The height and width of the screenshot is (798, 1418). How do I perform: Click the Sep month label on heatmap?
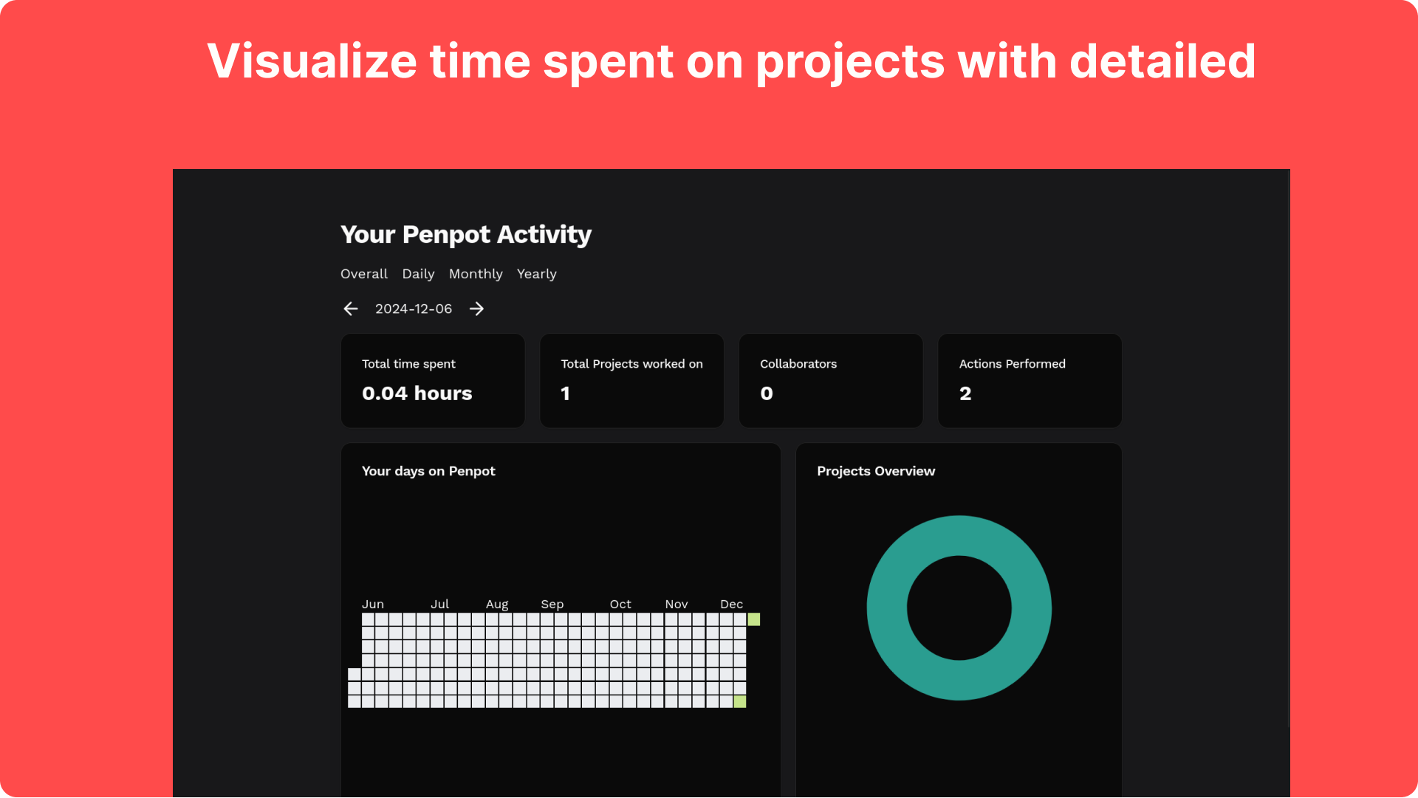click(x=552, y=604)
